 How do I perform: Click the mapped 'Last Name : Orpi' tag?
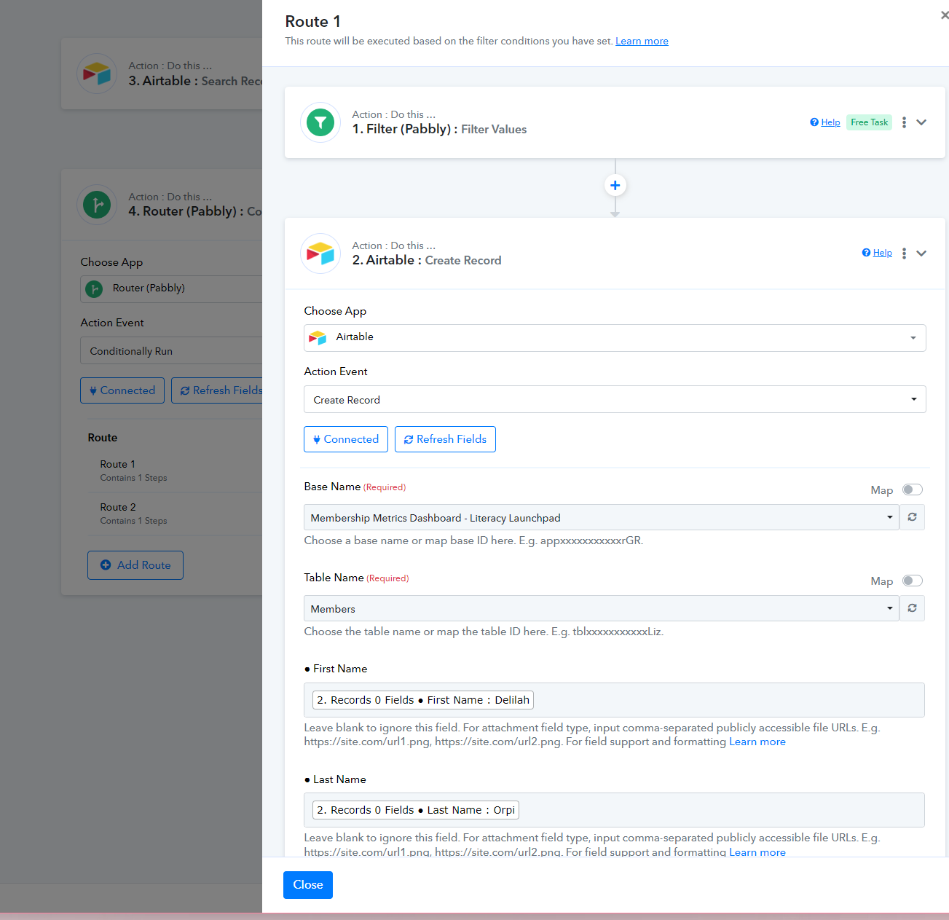[416, 810]
